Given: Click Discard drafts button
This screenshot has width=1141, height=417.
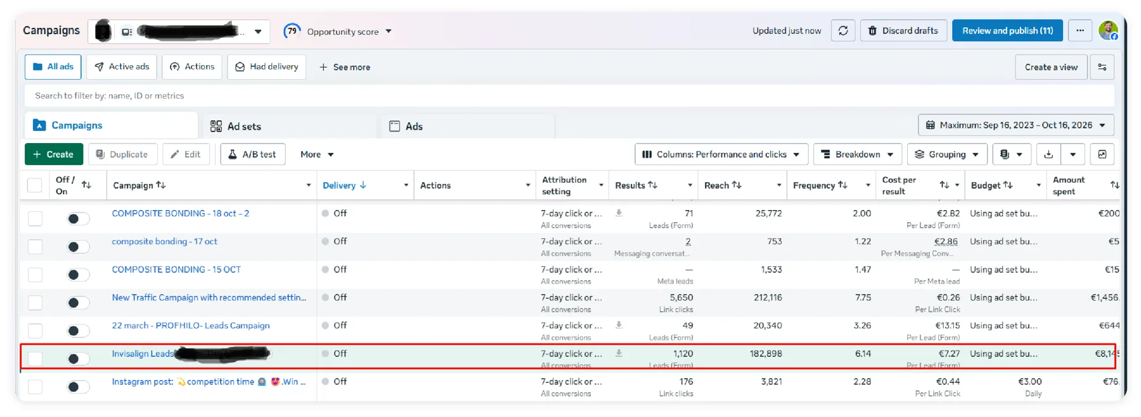Looking at the screenshot, I should coord(903,31).
